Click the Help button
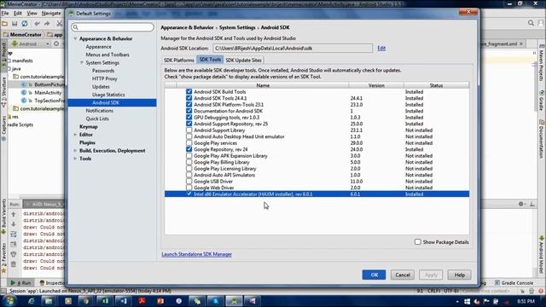This screenshot has width=546, height=307. click(460, 275)
